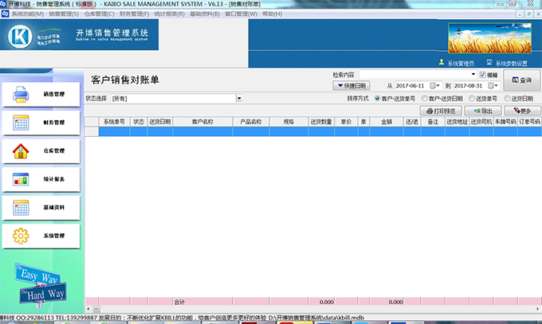Click the 系统管理员 user icon

[442, 63]
